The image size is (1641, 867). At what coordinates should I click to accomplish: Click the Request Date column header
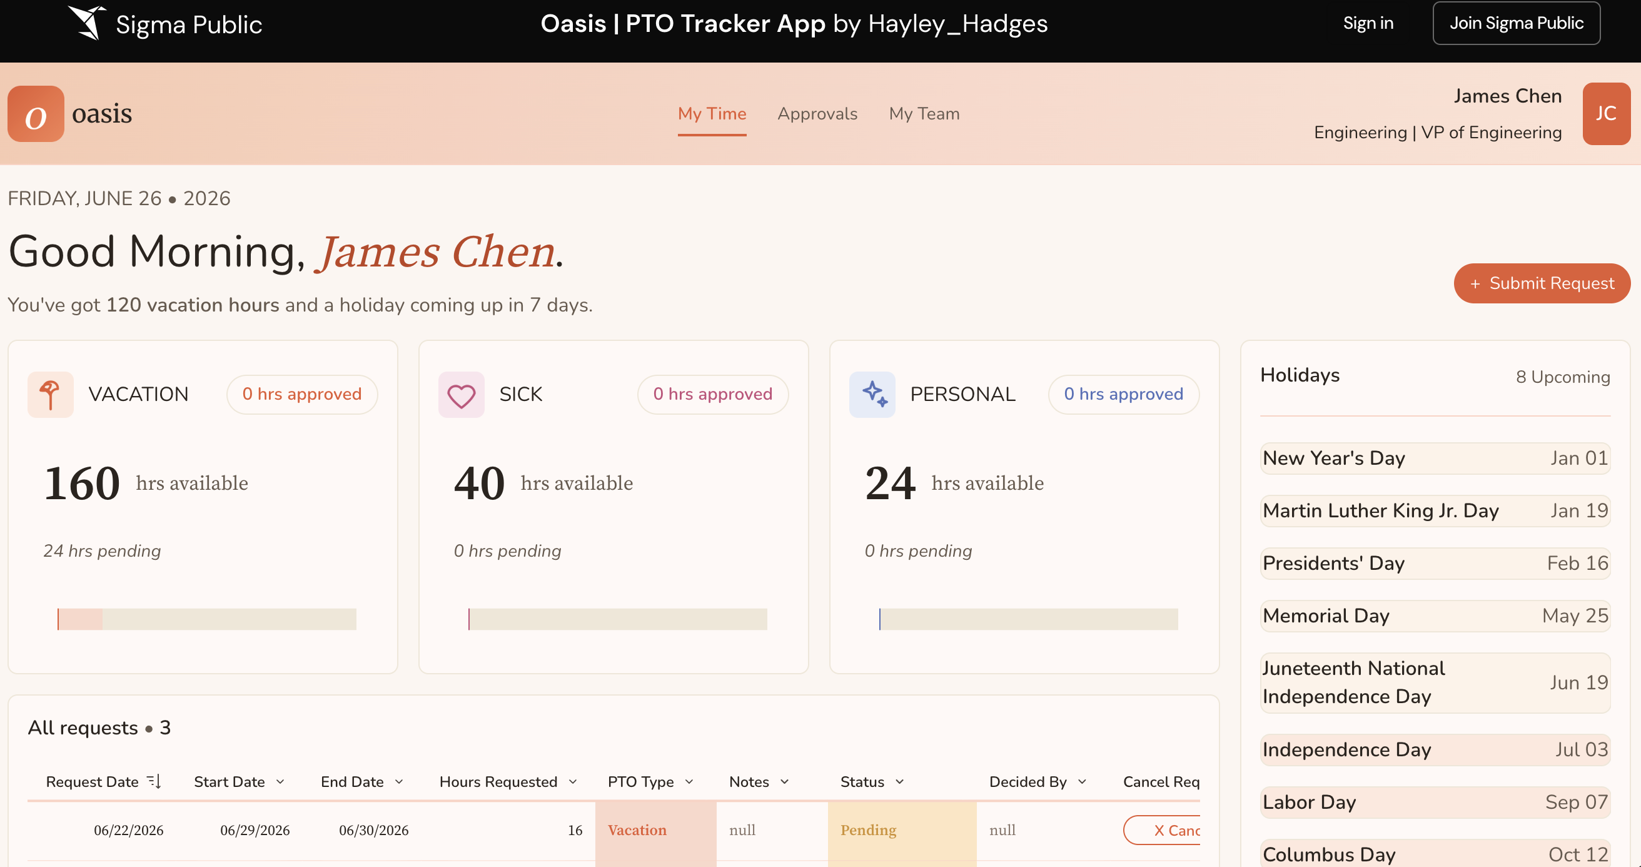(92, 782)
